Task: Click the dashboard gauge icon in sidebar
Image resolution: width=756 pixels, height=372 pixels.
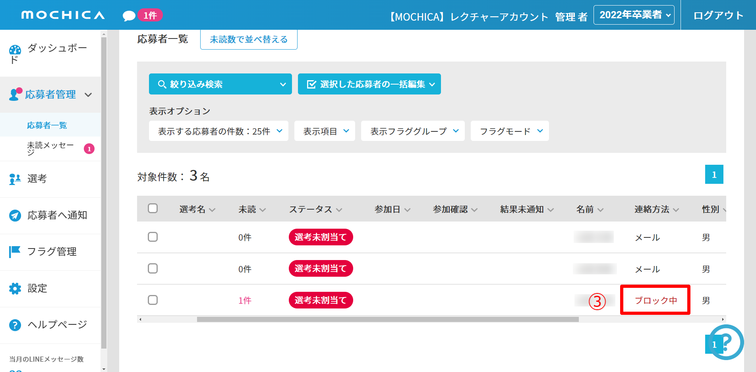Action: click(x=15, y=50)
